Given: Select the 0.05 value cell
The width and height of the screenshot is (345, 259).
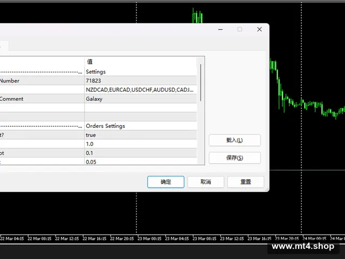Looking at the screenshot, I should [x=140, y=161].
